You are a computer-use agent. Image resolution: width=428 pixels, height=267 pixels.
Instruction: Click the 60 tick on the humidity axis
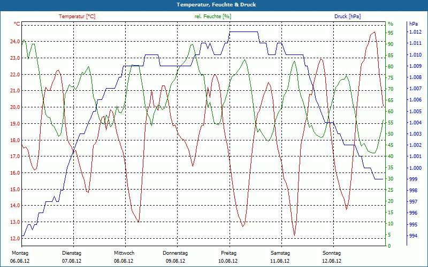[391, 112]
